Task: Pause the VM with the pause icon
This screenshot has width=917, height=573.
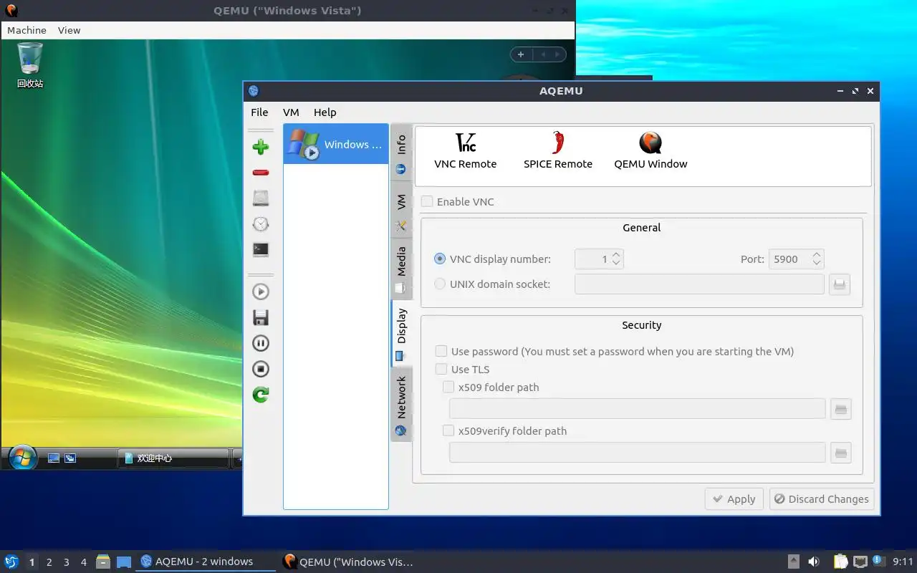Action: coord(261,343)
